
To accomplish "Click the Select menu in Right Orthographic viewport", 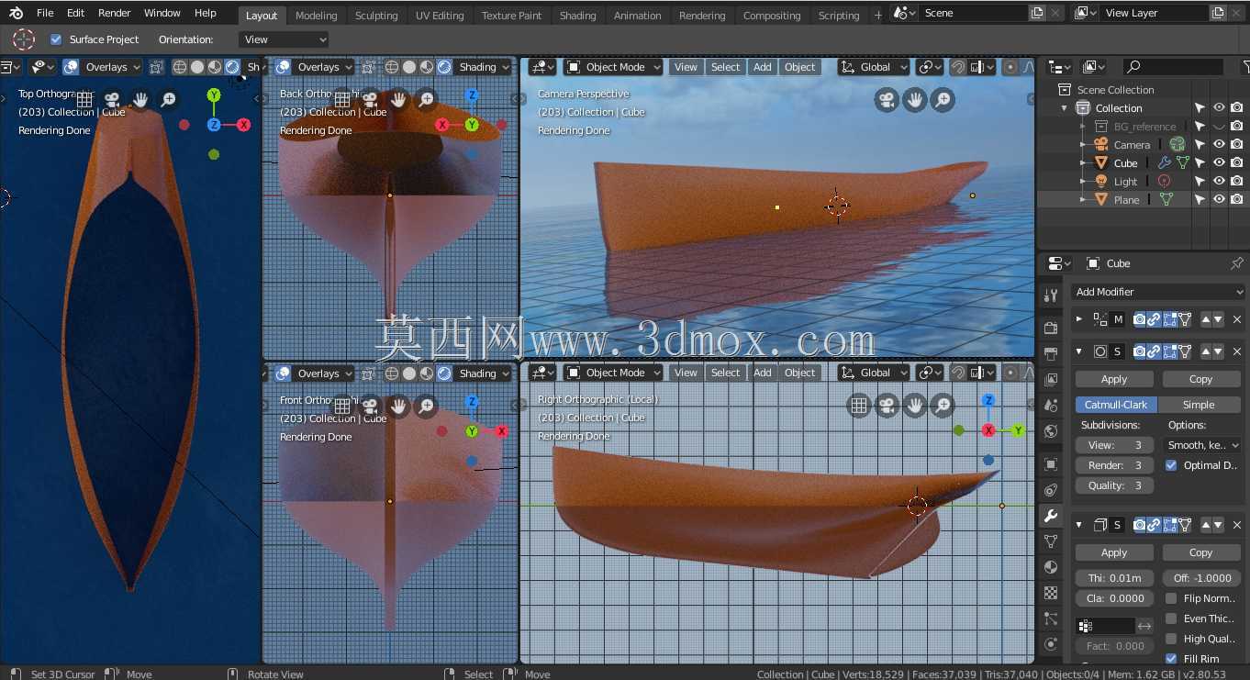I will pyautogui.click(x=725, y=373).
